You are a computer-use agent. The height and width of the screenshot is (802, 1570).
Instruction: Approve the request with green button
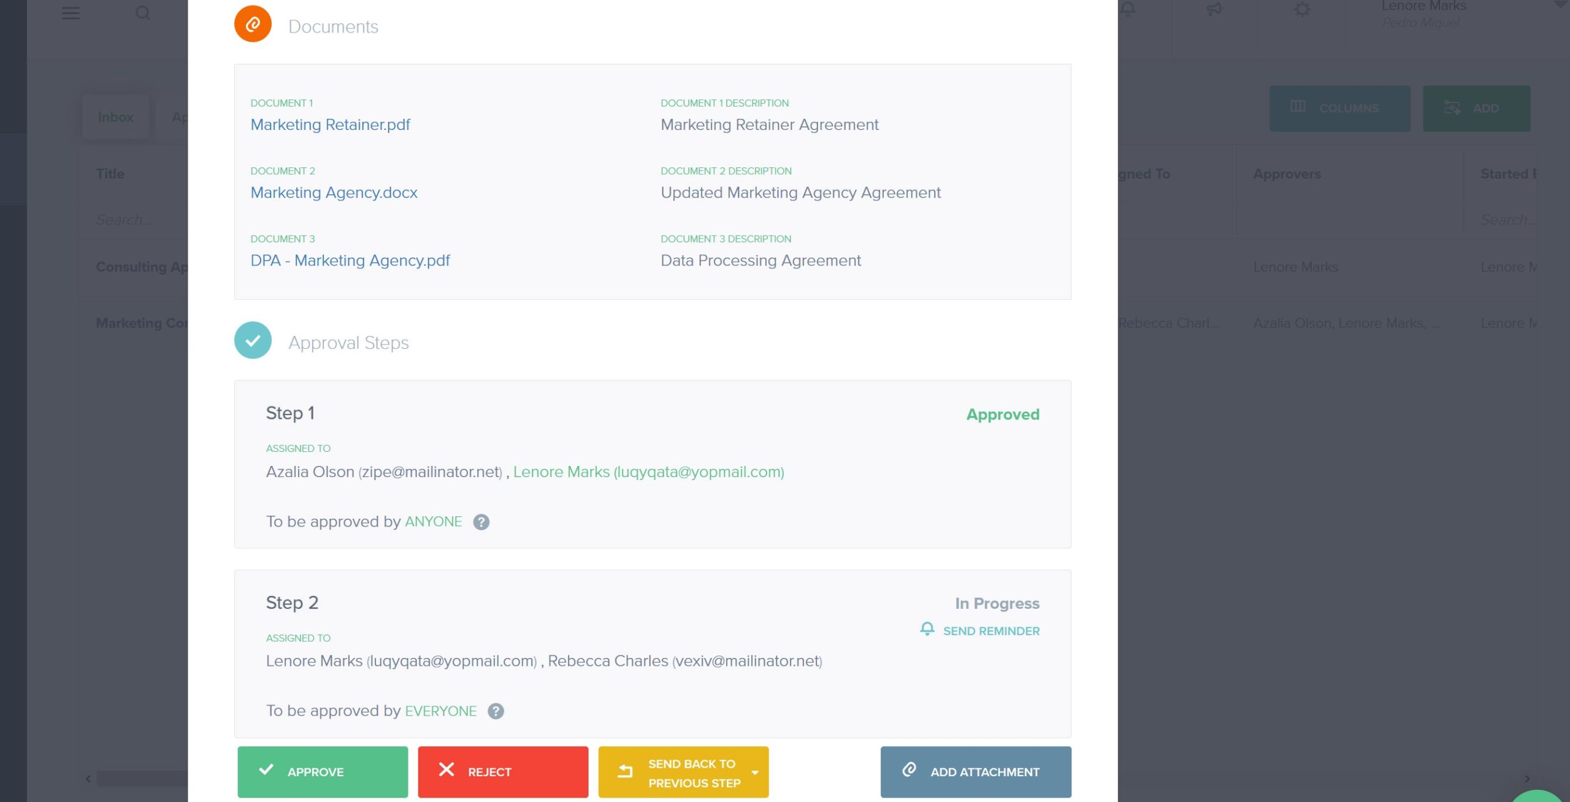click(x=323, y=772)
